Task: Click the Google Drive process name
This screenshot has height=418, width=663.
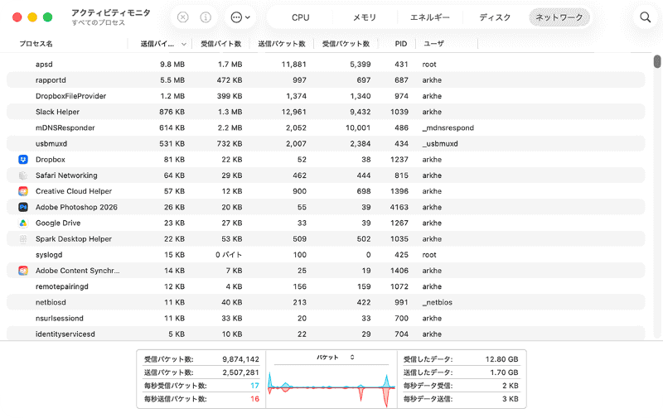Action: 58,223
